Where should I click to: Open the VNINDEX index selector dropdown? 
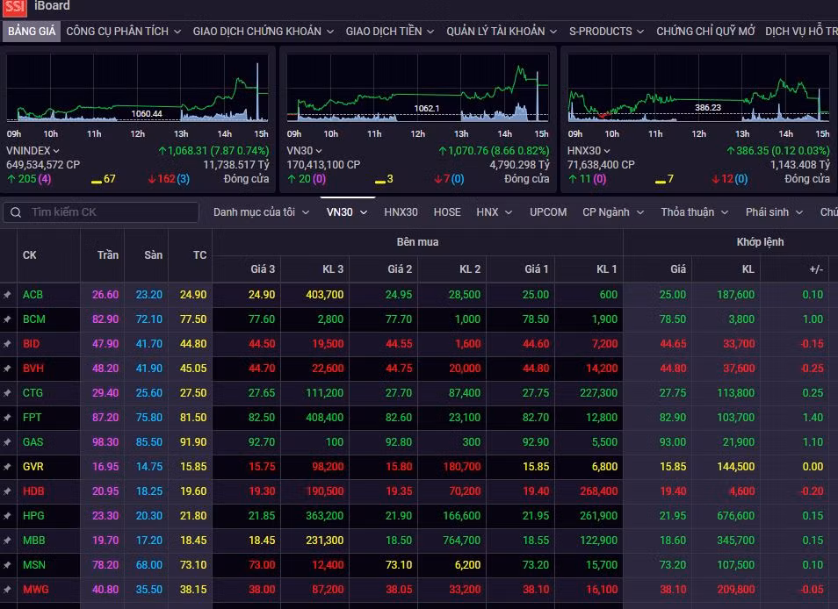pos(33,151)
